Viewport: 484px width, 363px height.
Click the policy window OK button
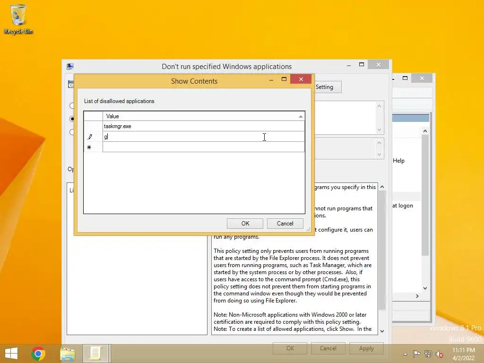click(290, 348)
